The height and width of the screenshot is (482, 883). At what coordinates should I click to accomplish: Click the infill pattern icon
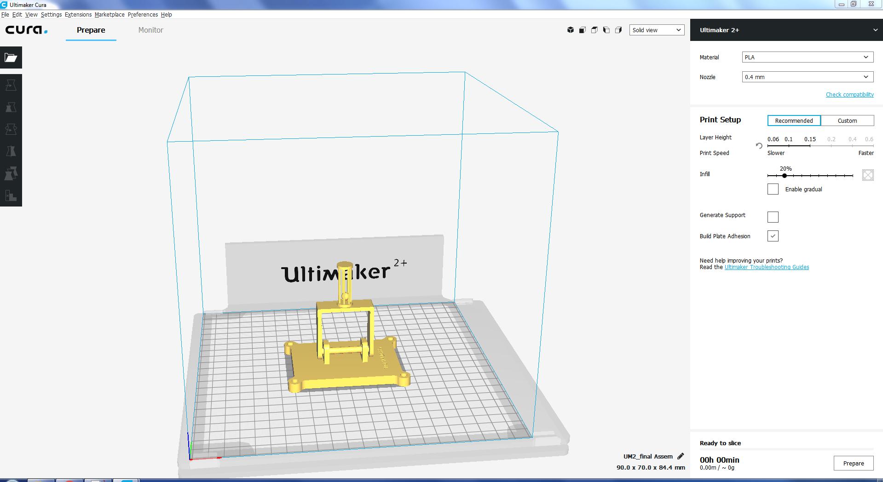pos(868,175)
